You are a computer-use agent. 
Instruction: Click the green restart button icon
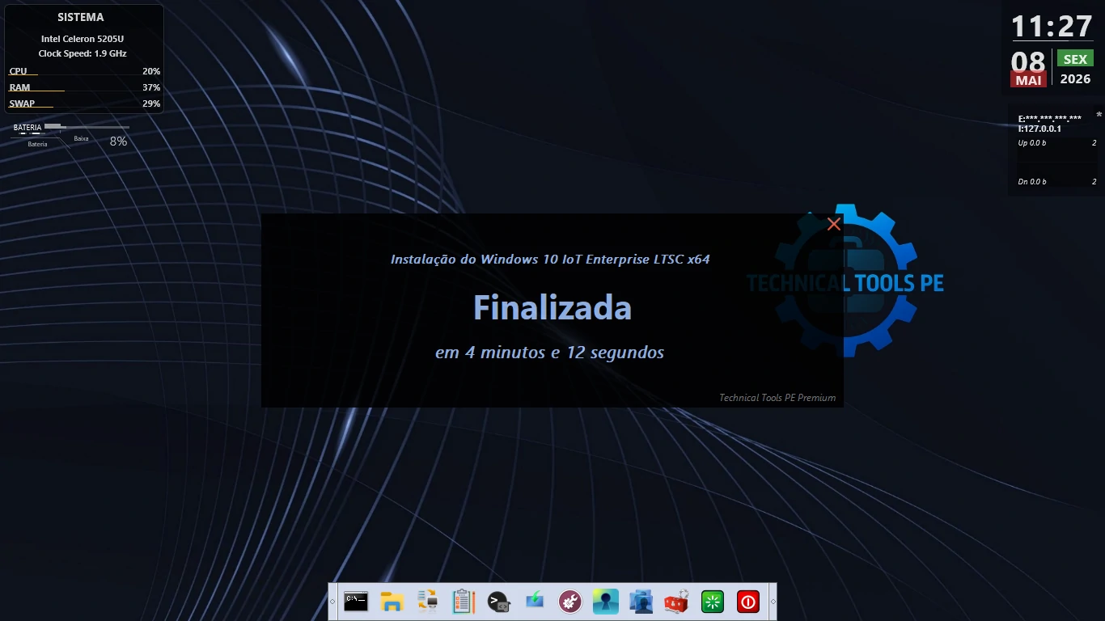[x=713, y=602]
